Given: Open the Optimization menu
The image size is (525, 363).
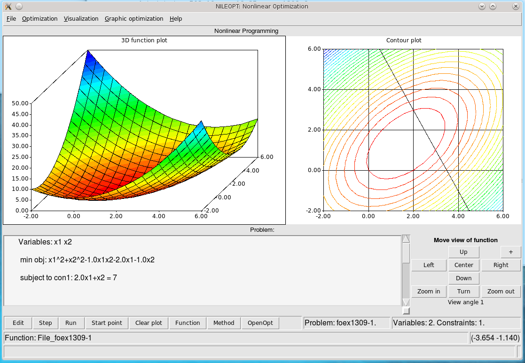Looking at the screenshot, I should pos(39,19).
